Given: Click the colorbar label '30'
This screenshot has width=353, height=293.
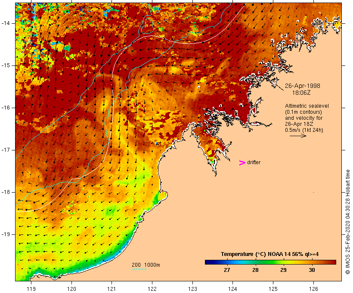Looking at the screenshot, I should [x=312, y=270].
